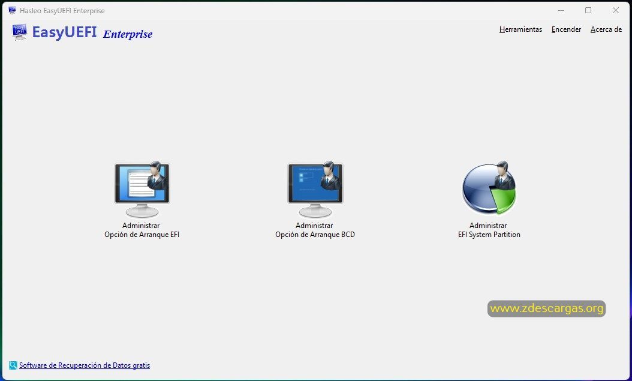Click the 'Opción de Arranque BCD' label
This screenshot has height=381, width=632.
click(315, 235)
